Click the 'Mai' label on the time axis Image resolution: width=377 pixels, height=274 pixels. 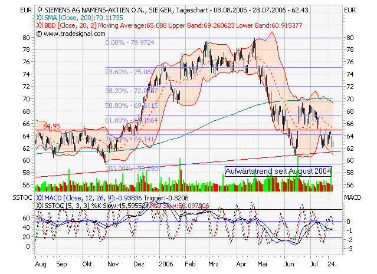click(x=262, y=264)
